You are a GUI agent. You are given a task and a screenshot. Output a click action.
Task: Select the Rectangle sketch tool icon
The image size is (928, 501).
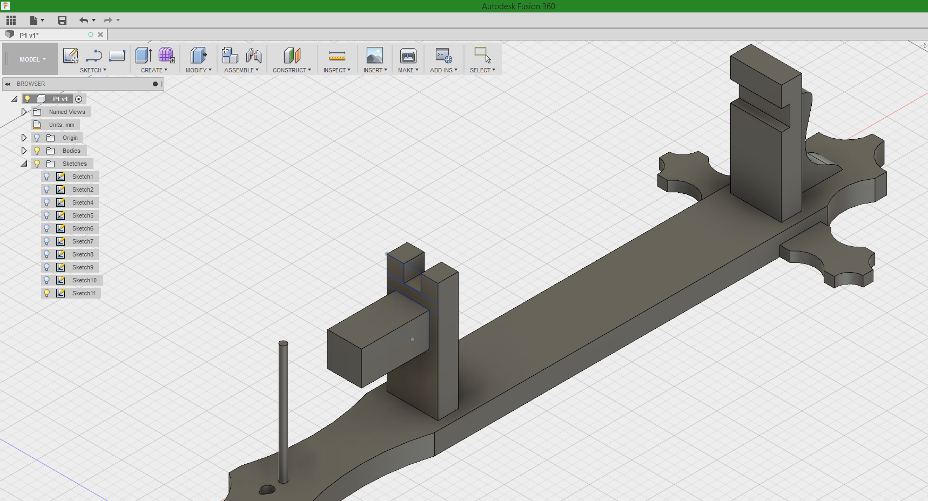click(x=117, y=56)
